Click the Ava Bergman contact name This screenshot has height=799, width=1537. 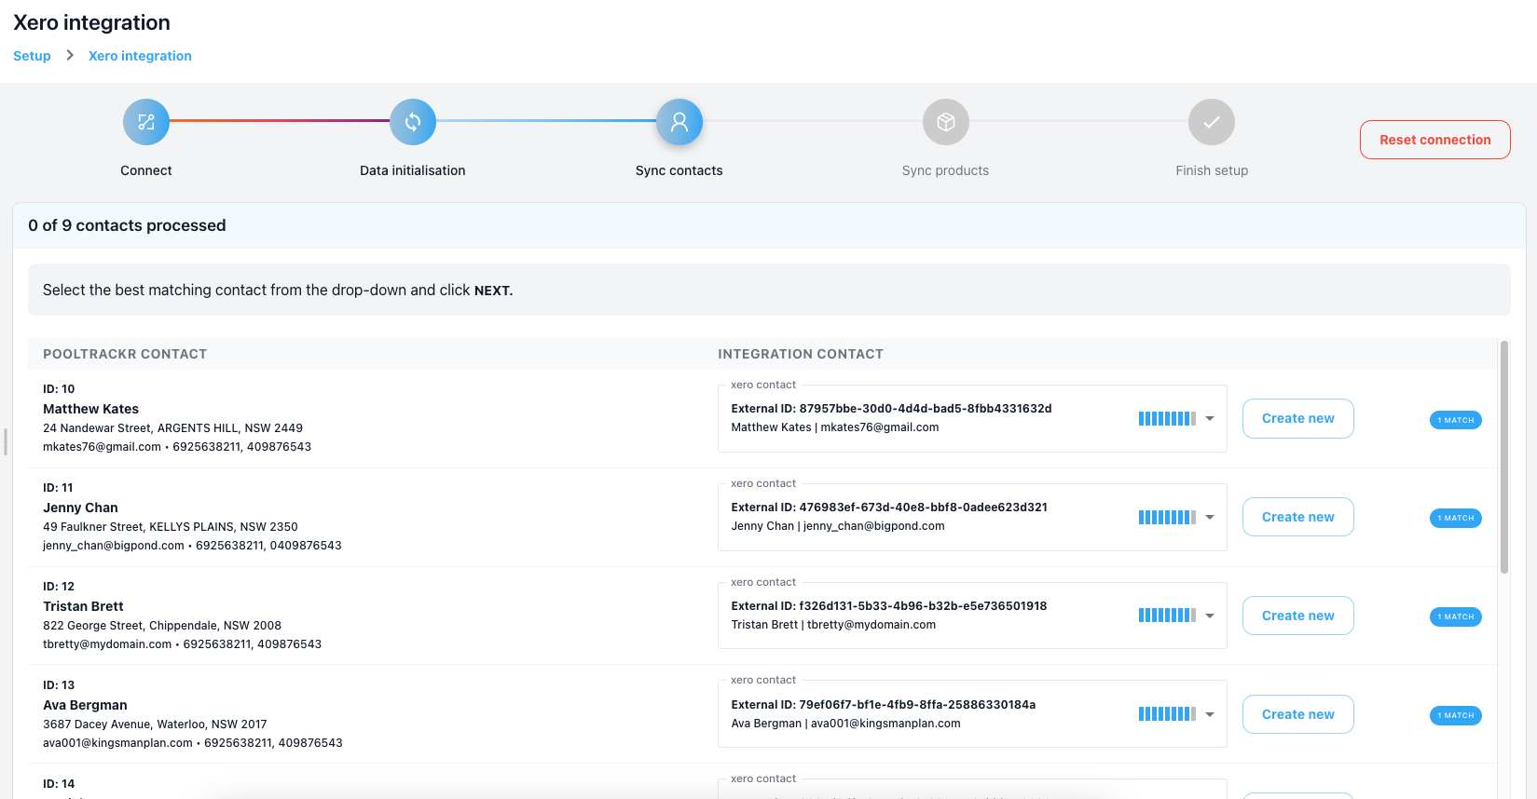85,705
